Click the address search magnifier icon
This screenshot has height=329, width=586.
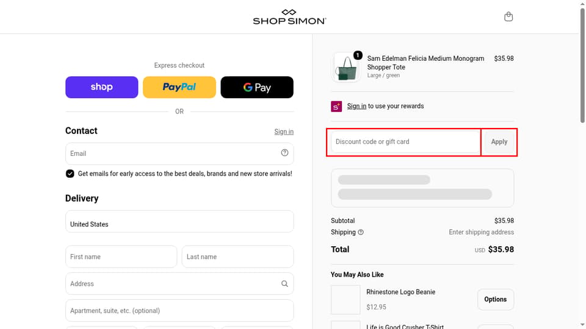pos(285,284)
